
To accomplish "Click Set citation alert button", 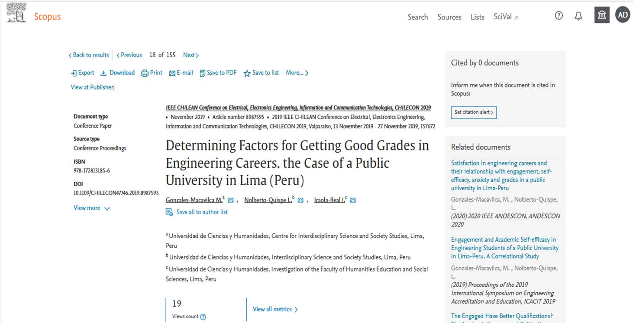I will point(474,112).
